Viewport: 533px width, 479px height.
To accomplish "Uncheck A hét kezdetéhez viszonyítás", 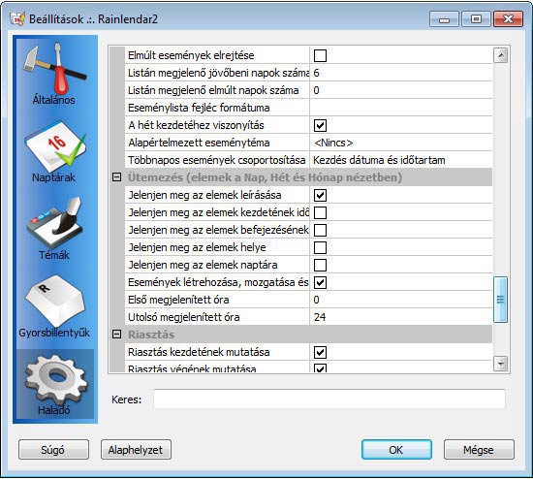I will pos(320,125).
